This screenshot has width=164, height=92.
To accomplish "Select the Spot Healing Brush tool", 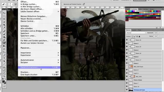I will pos(4,31).
